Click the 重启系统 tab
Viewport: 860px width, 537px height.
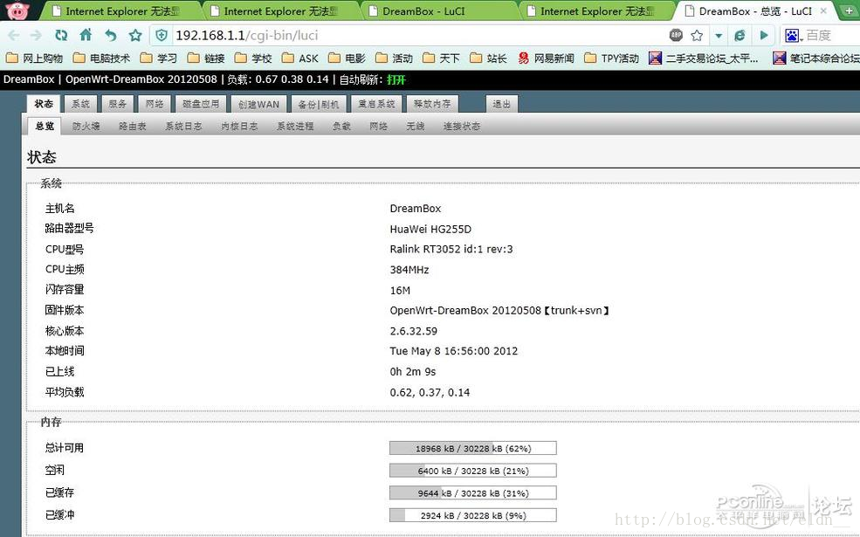point(376,104)
